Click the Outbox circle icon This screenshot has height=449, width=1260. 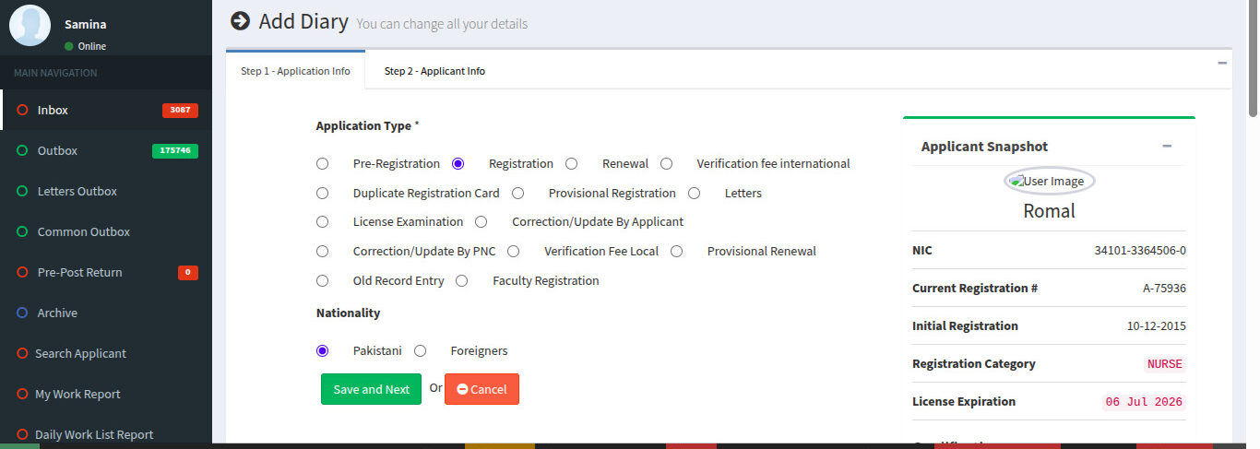[22, 150]
